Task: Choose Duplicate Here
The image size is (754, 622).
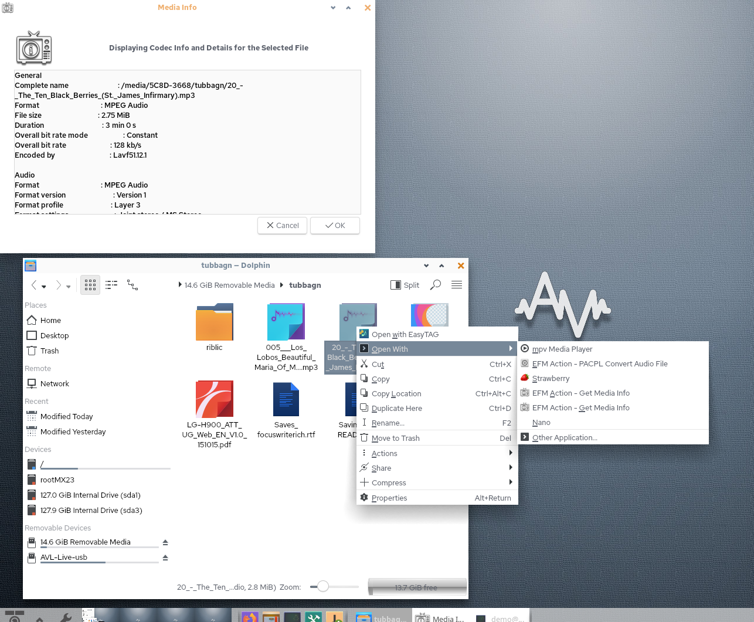Action: (437, 408)
